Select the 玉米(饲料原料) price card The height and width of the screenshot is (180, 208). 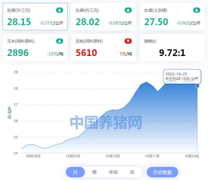coord(35,48)
